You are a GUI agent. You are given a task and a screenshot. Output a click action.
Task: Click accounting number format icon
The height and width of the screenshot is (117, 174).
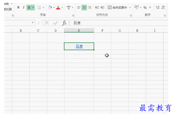coord(137,7)
